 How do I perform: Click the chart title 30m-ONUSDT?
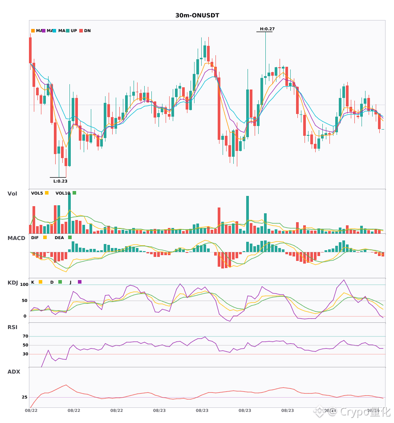[197, 16]
